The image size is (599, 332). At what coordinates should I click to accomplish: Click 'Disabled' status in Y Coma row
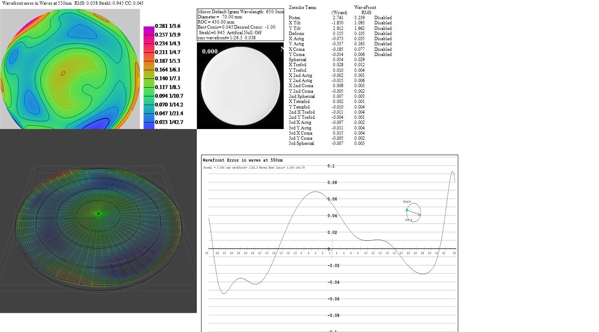click(383, 54)
